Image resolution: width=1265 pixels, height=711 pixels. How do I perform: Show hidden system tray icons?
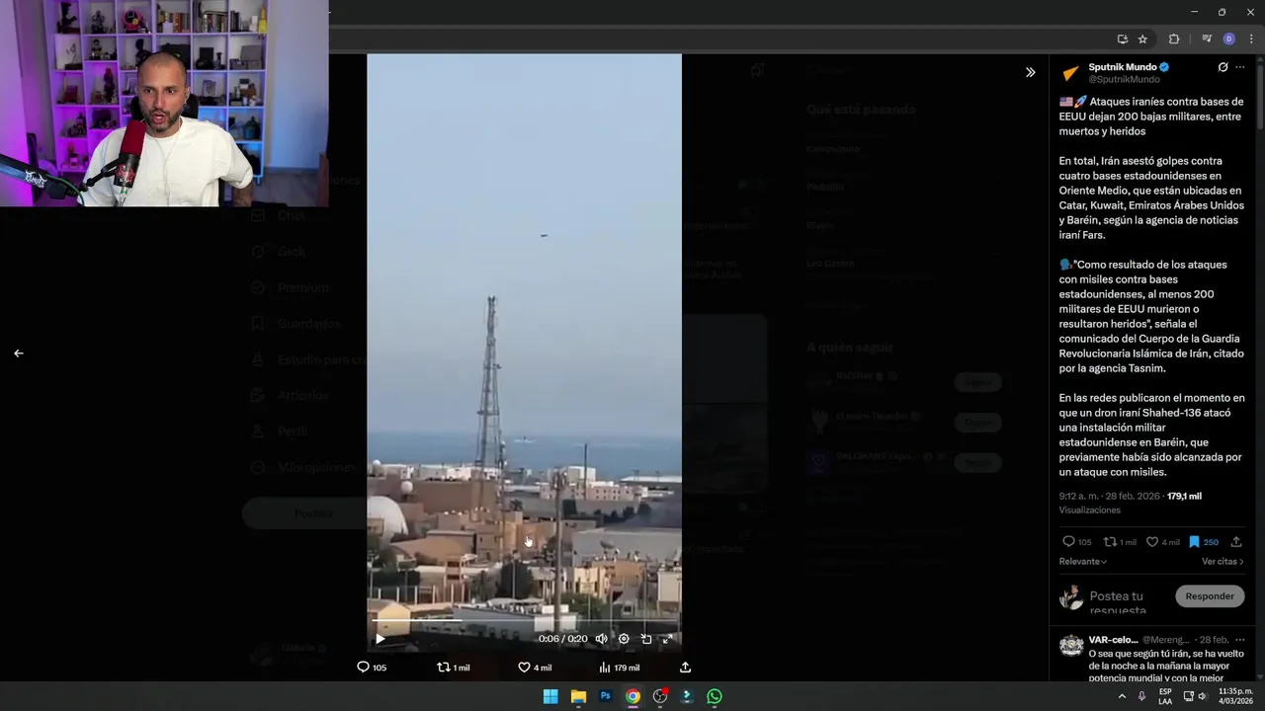pos(1122,696)
